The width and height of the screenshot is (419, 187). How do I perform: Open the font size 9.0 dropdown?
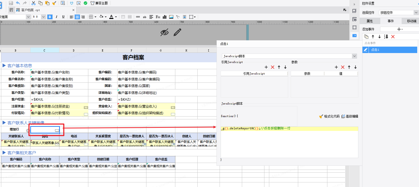[43, 17]
